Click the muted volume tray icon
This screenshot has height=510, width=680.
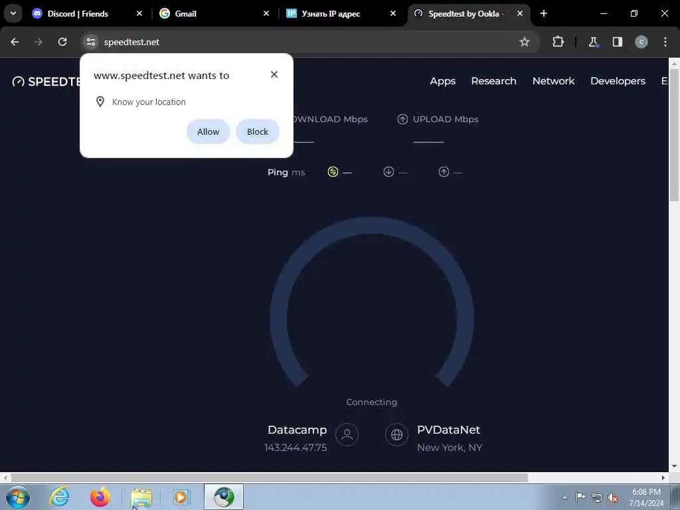coord(613,498)
